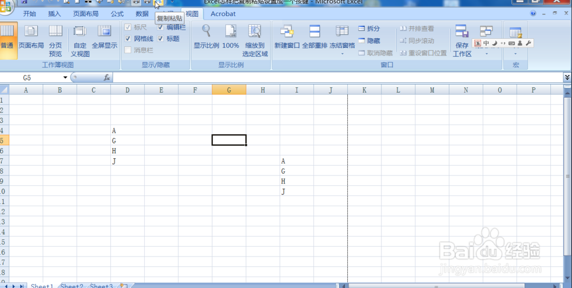
Task: Click cell D6 containing H
Action: tap(128, 150)
